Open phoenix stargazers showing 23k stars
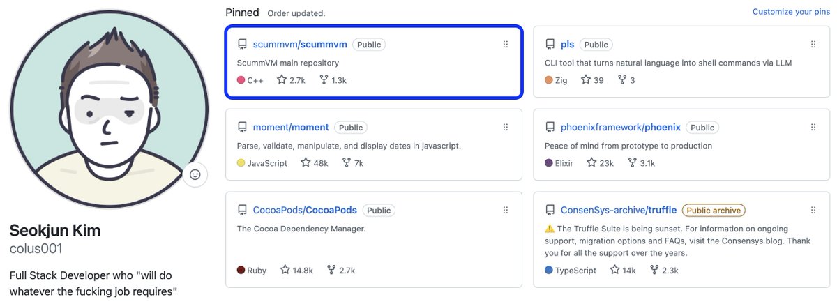This screenshot has height=304, width=837. [600, 163]
